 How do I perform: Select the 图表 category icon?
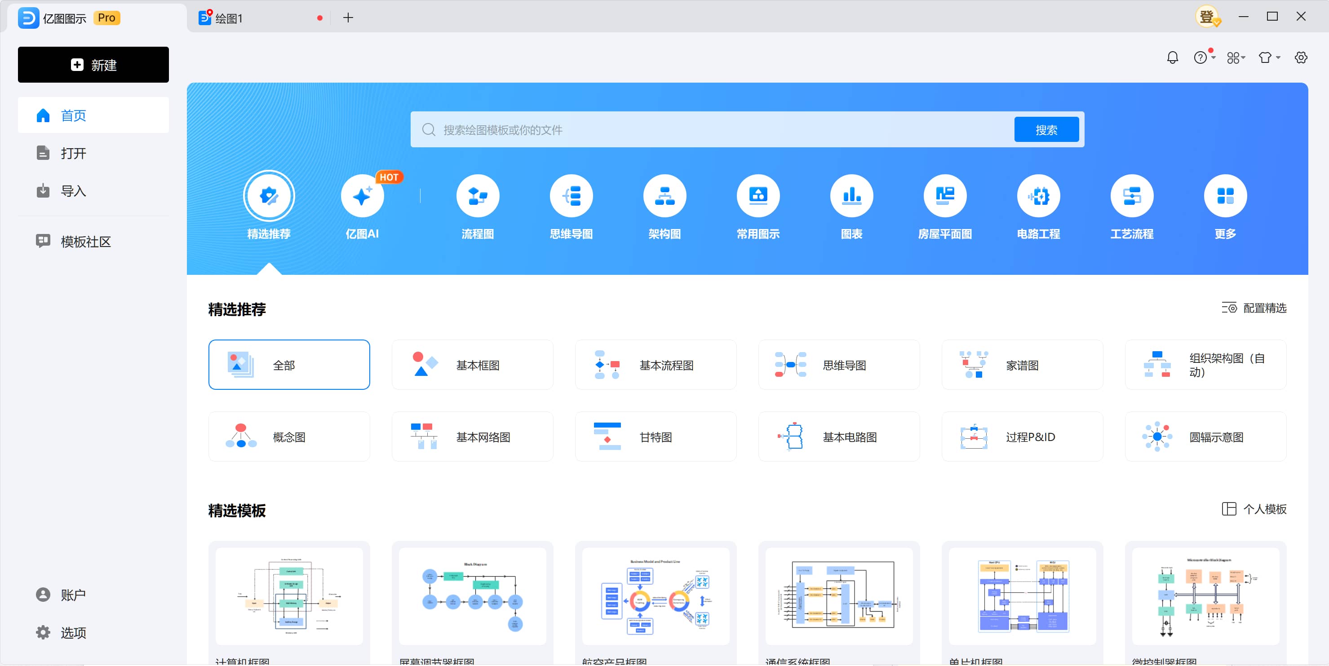pos(851,195)
